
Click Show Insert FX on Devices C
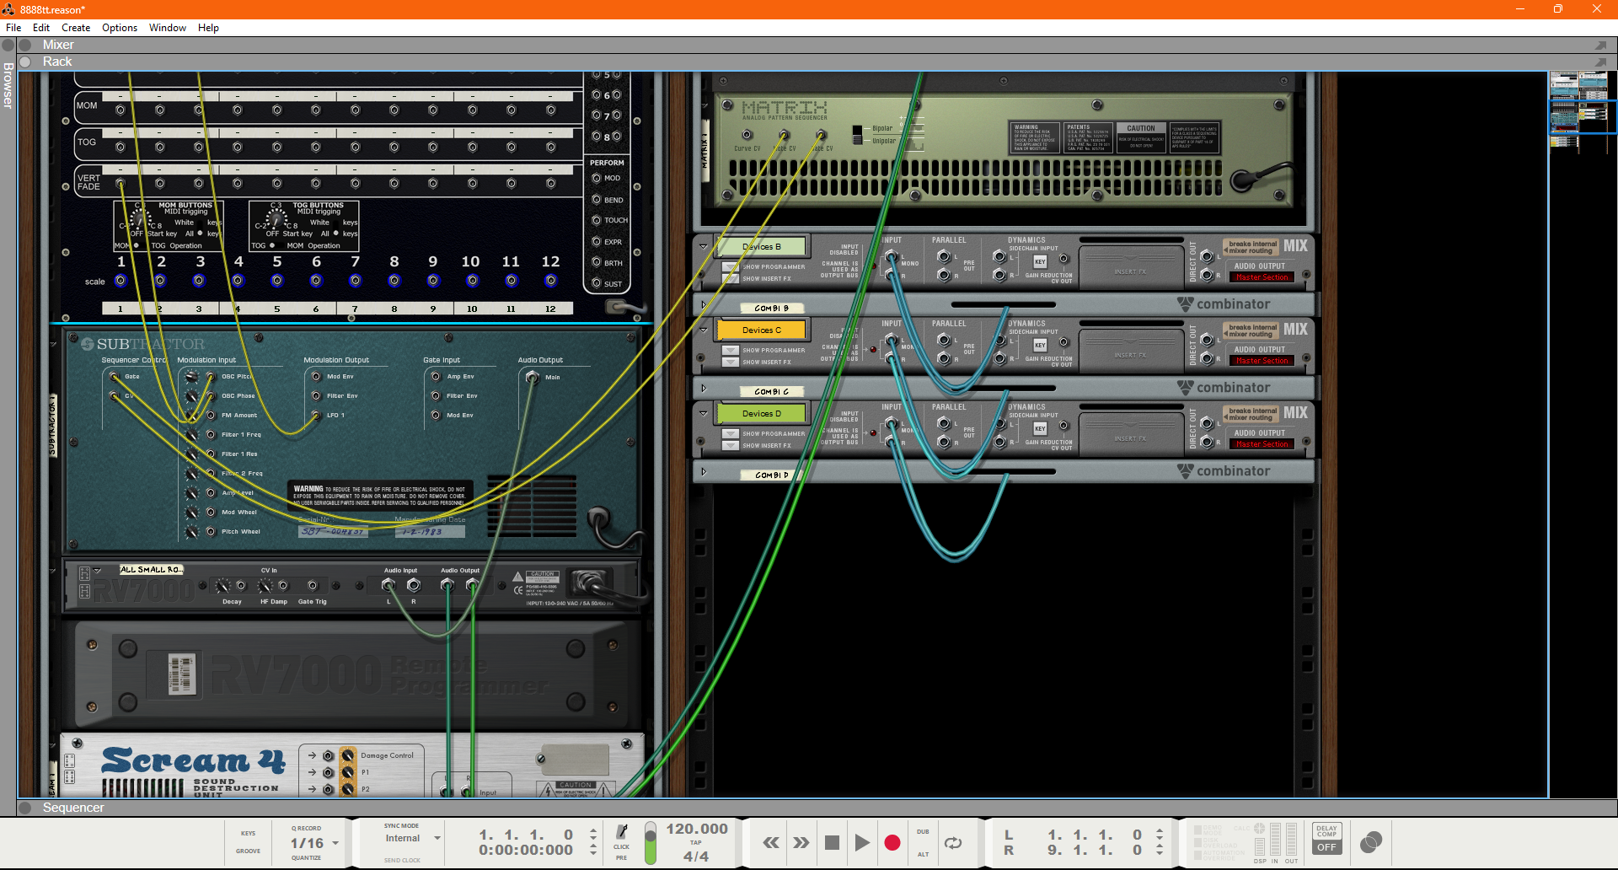730,362
